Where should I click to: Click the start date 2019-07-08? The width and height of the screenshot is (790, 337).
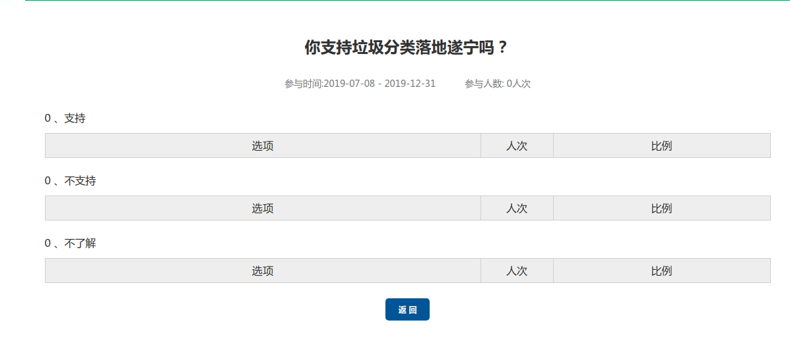point(350,84)
